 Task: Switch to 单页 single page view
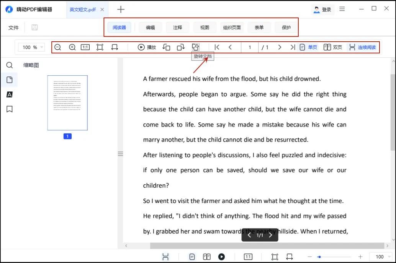(308, 47)
